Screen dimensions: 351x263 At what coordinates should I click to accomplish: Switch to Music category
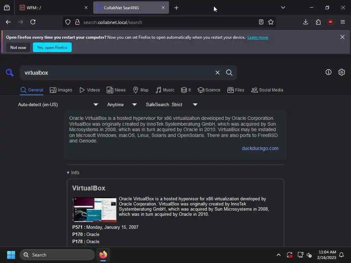pyautogui.click(x=165, y=90)
